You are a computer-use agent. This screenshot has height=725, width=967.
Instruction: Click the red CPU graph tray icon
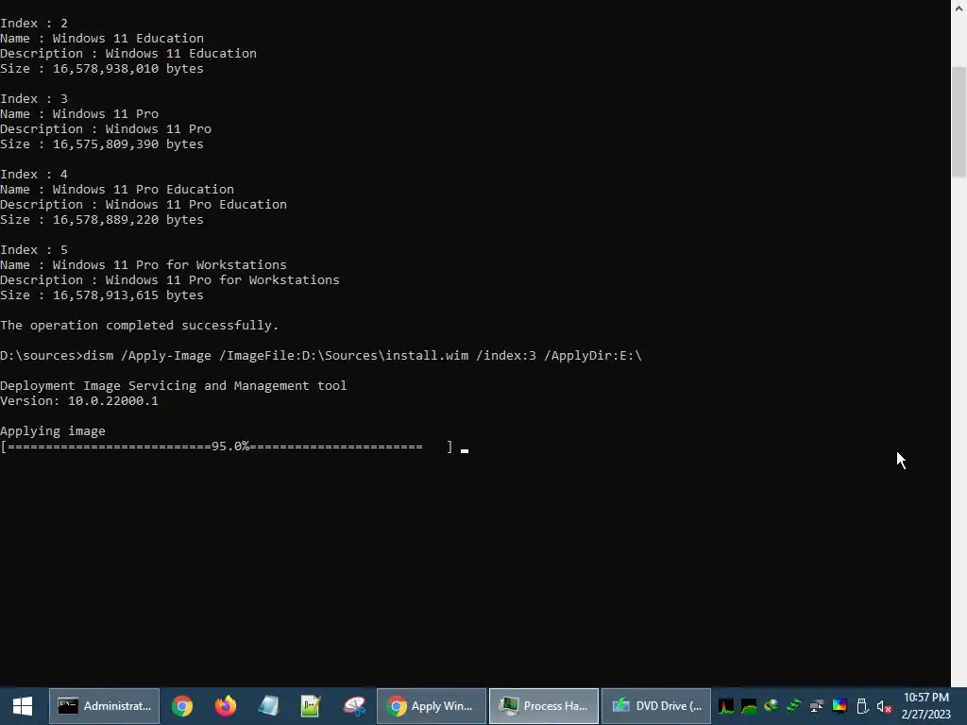click(x=726, y=706)
